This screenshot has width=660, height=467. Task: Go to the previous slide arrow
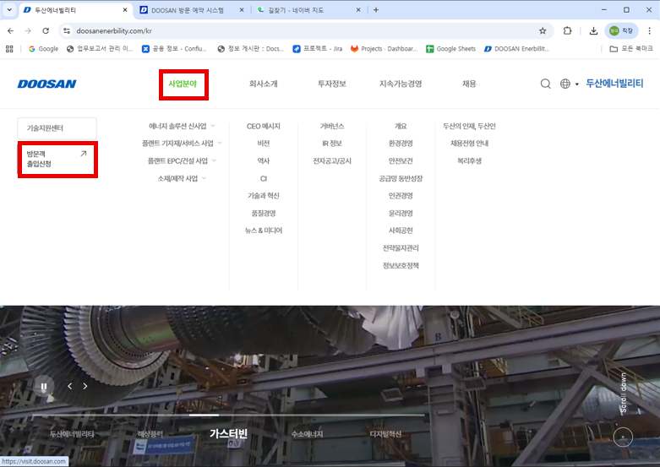click(x=69, y=386)
